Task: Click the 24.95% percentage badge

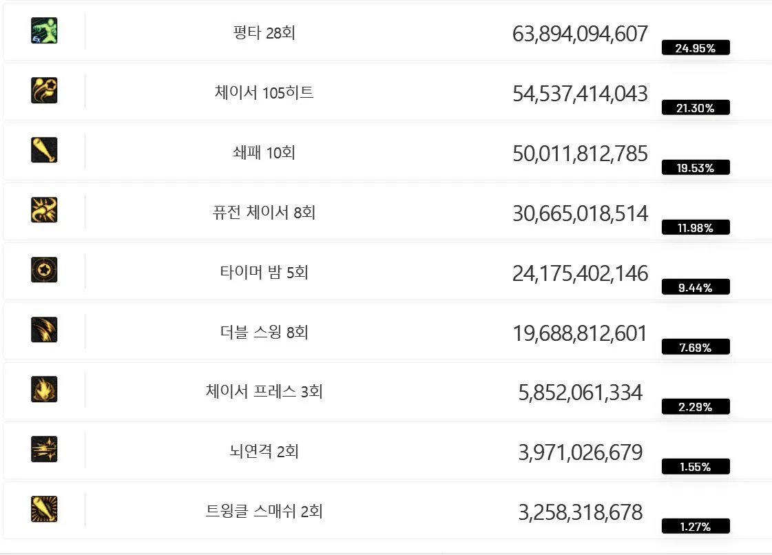Action: (x=695, y=48)
